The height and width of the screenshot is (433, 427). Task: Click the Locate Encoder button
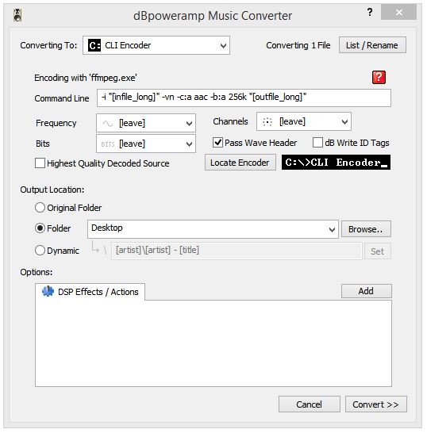[240, 163]
